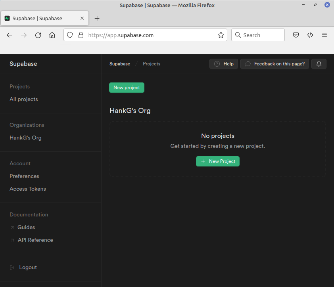Image resolution: width=334 pixels, height=287 pixels.
Task: Open Feedback on this page
Action: click(x=274, y=64)
